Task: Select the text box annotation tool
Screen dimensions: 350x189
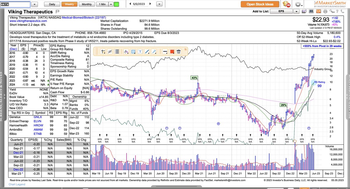Action: click(x=140, y=52)
